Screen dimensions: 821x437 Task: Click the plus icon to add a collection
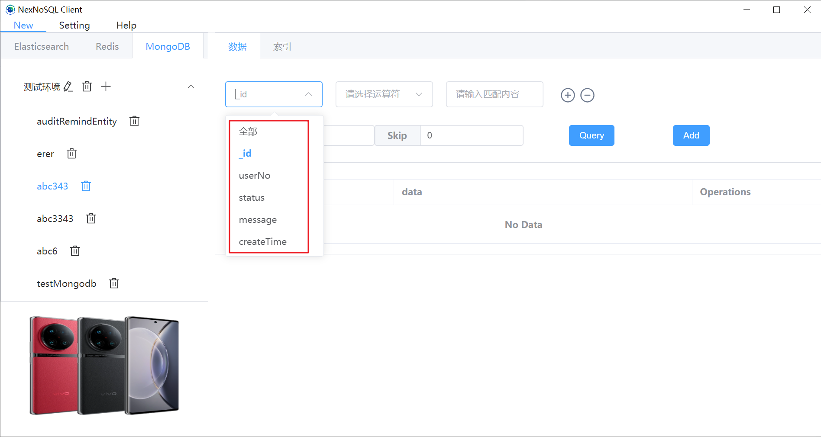click(x=106, y=86)
